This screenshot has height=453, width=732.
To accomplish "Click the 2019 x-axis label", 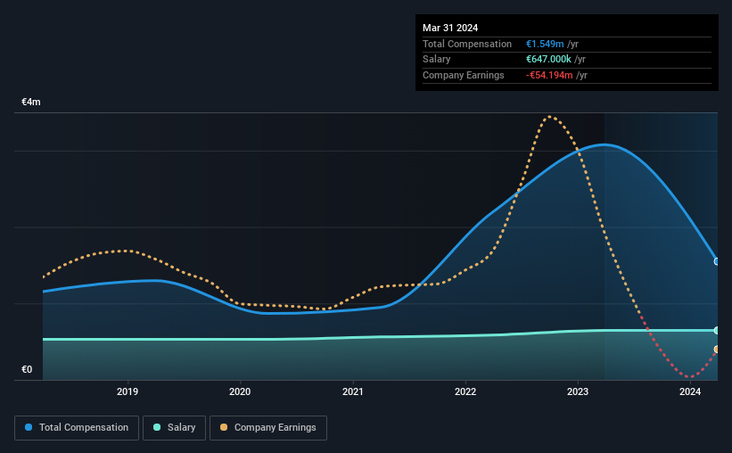I will click(127, 391).
